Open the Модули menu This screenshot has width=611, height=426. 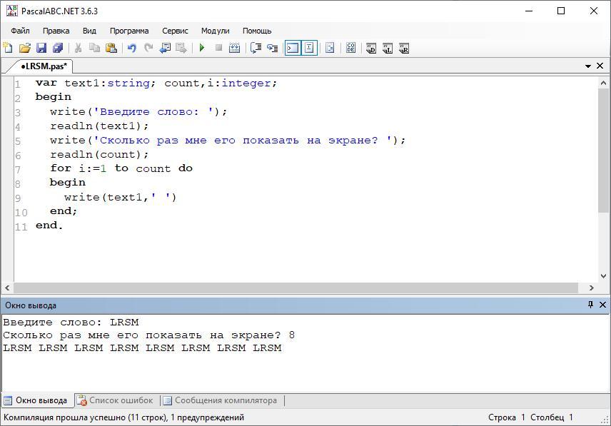[x=215, y=31]
